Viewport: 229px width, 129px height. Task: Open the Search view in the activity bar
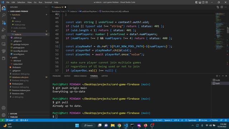pos(4,15)
